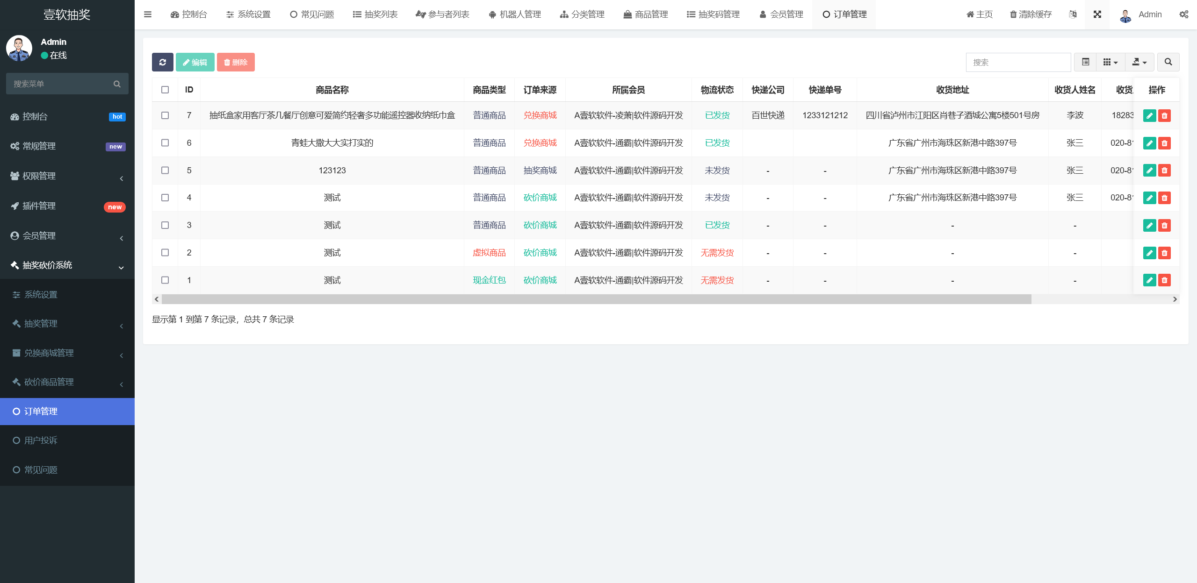Screen dimensions: 1197x583
Task: Open the 主页 (home) link
Action: 980,14
